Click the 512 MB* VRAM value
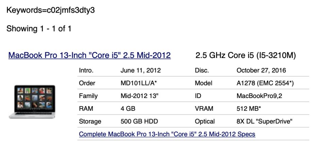This screenshot has width=313, height=156. tap(249, 109)
